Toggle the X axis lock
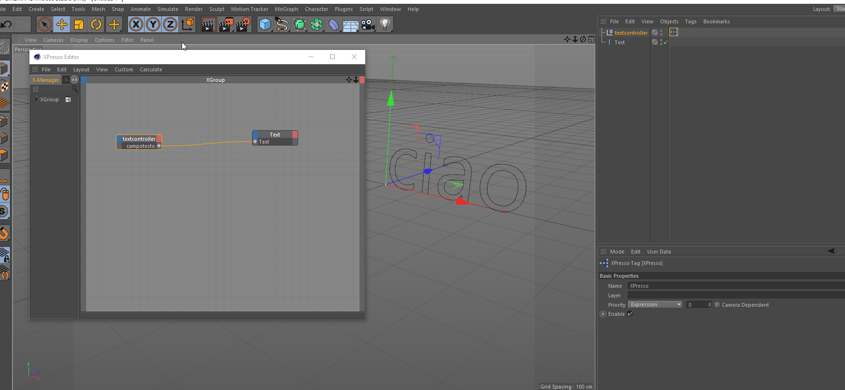 point(136,24)
